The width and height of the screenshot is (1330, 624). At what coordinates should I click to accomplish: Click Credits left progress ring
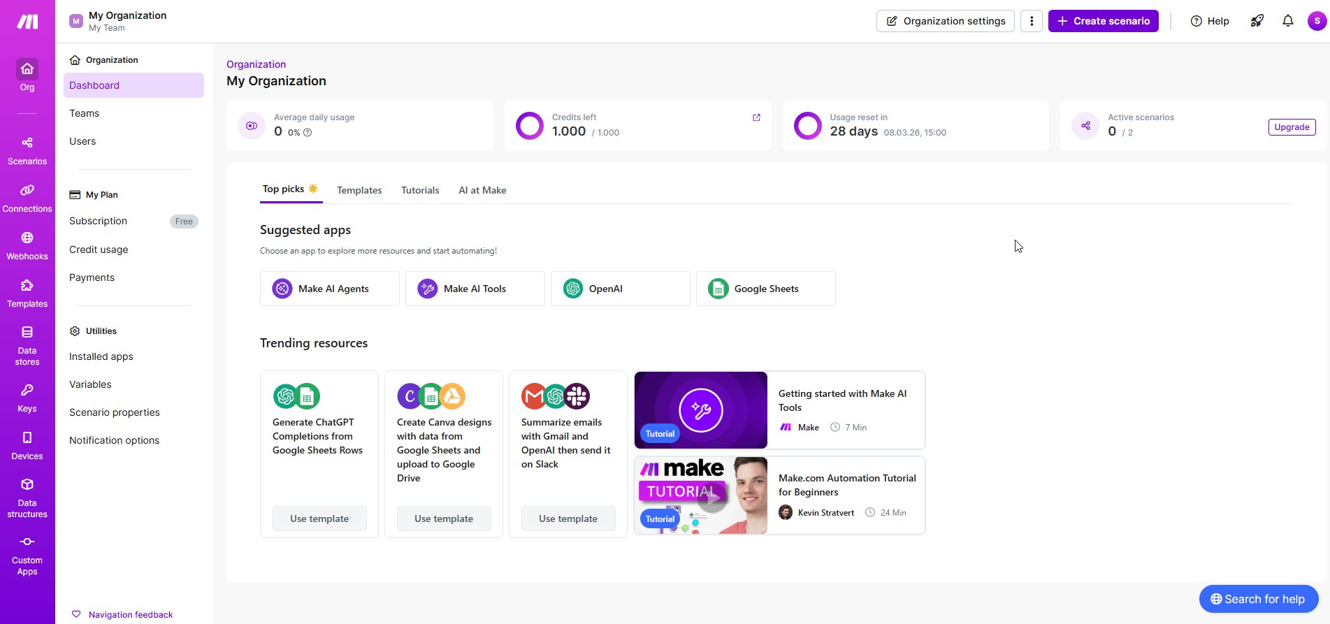(530, 126)
